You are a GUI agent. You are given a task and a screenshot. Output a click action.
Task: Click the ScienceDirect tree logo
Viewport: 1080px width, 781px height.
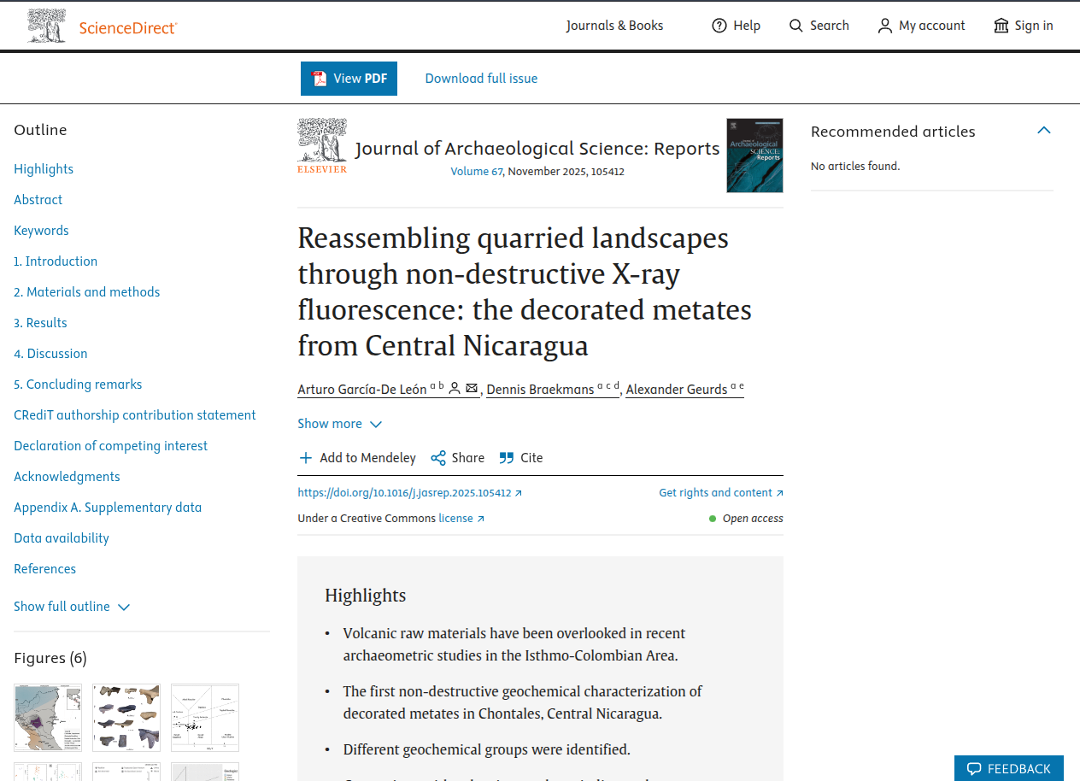(46, 26)
